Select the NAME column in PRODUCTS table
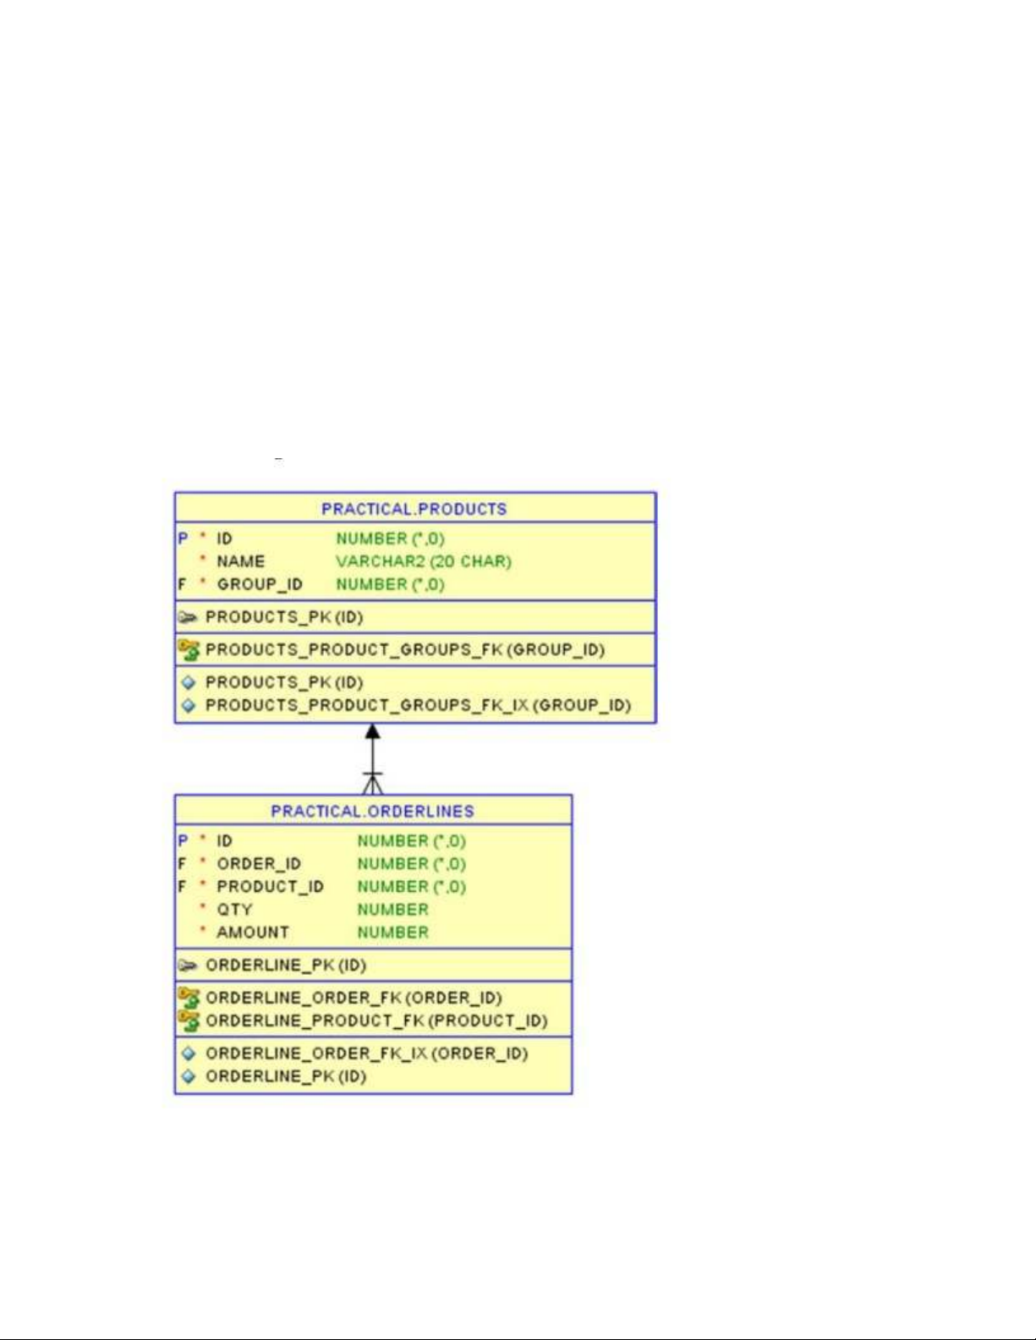Screen dimensions: 1036x1340 pos(240,561)
